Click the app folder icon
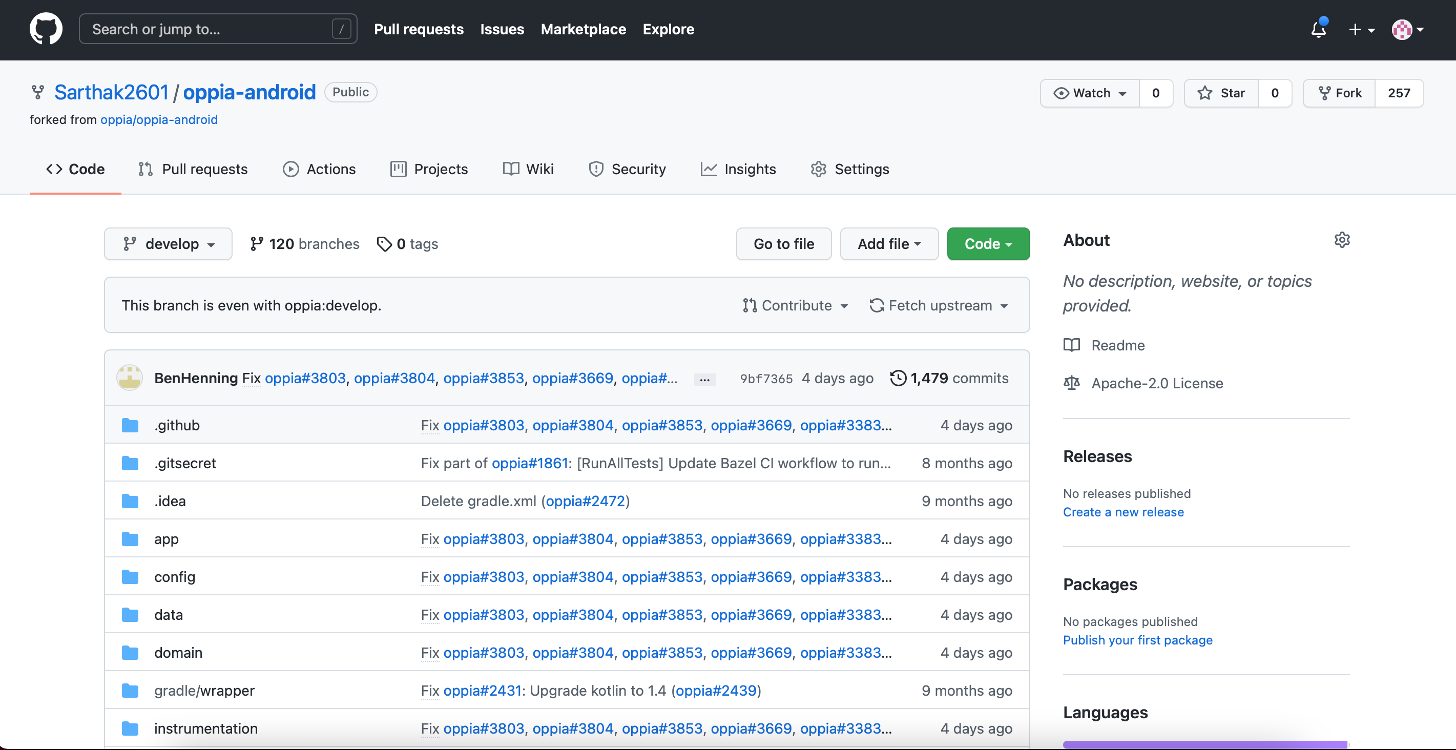The height and width of the screenshot is (750, 1456). [x=130, y=538]
